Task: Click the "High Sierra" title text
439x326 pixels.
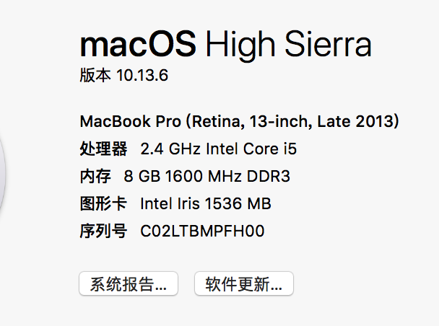Action: point(287,45)
